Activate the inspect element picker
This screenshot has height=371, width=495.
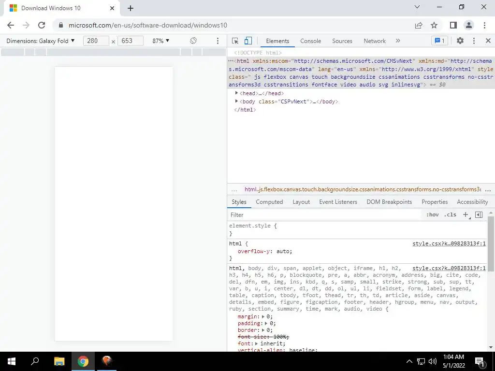tap(235, 41)
